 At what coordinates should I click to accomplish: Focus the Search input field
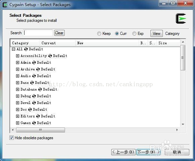38,33
